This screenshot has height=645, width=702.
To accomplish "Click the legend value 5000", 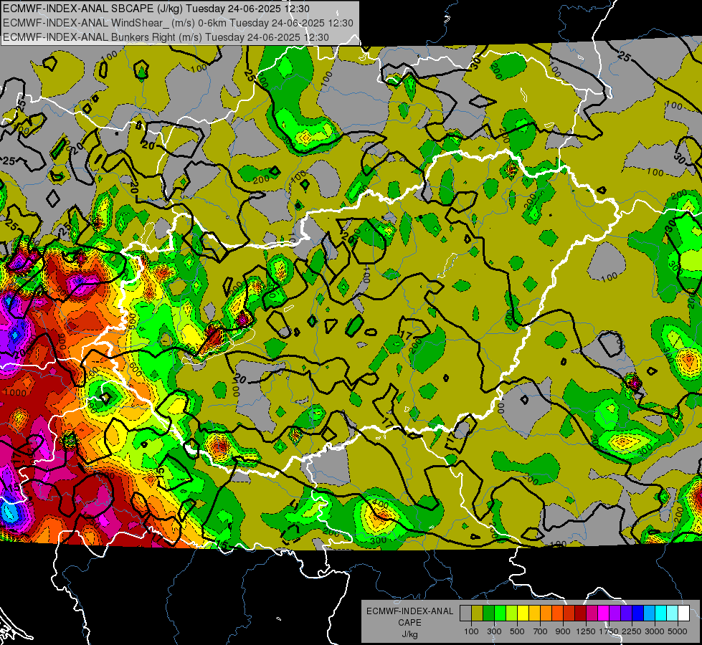I will click(678, 631).
